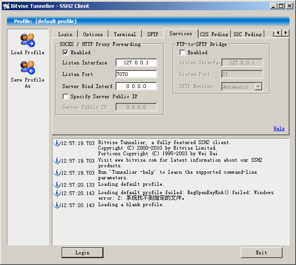Select the SFTP tab

pyautogui.click(x=153, y=34)
